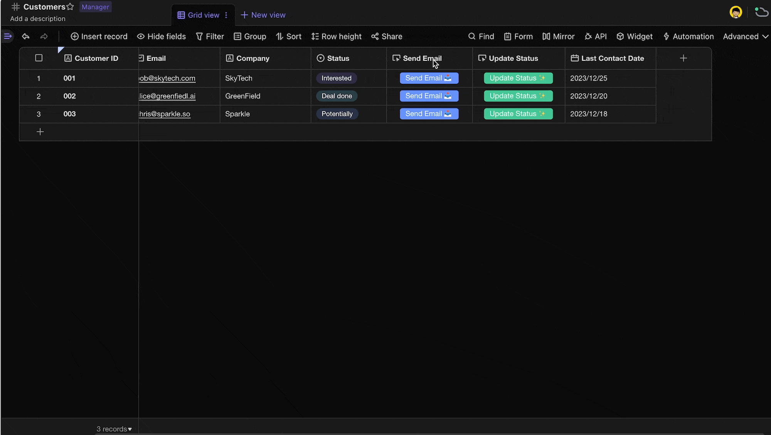Image resolution: width=771 pixels, height=435 pixels.
Task: Open New view panel
Action: click(263, 14)
